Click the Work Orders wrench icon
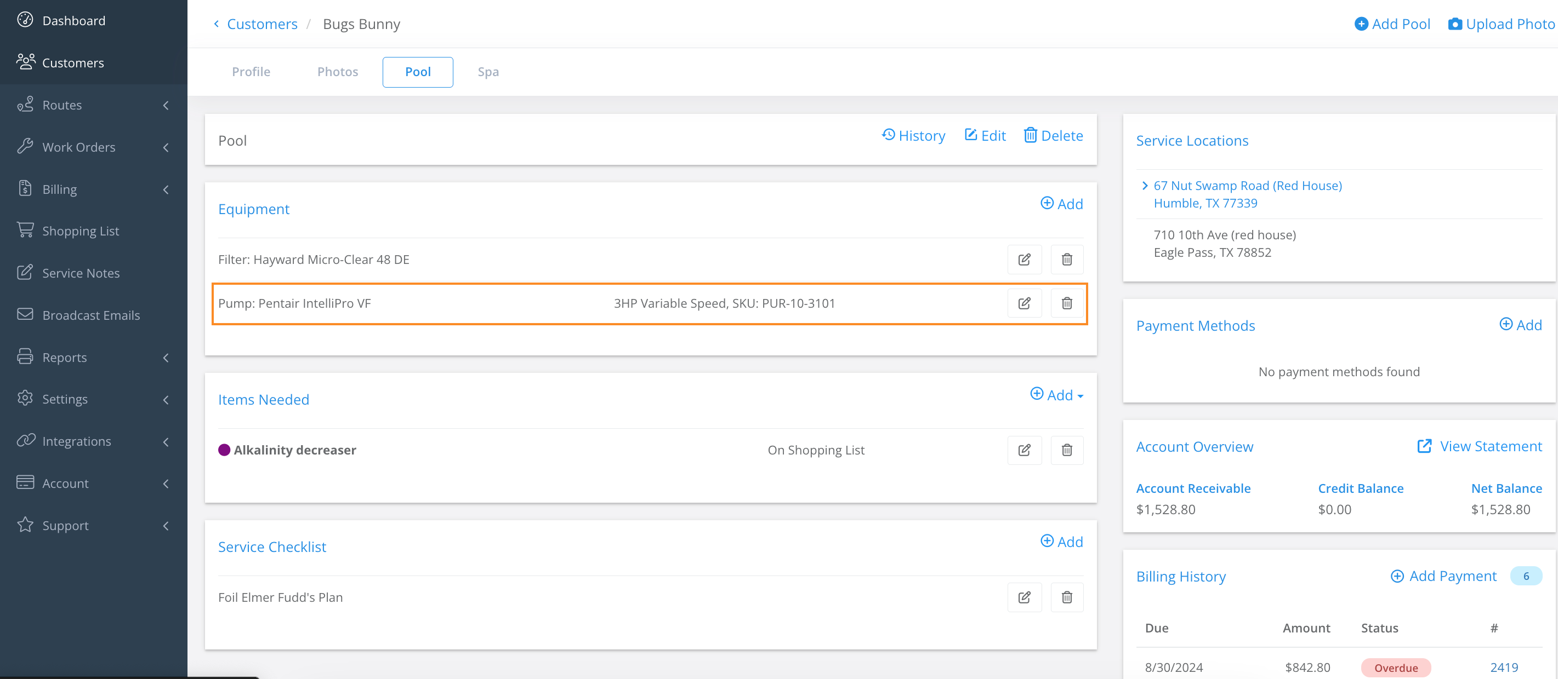This screenshot has width=1558, height=679. click(x=25, y=146)
